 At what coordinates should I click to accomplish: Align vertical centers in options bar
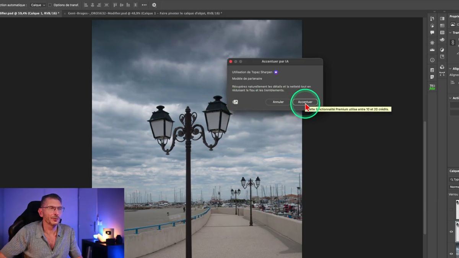[122, 5]
